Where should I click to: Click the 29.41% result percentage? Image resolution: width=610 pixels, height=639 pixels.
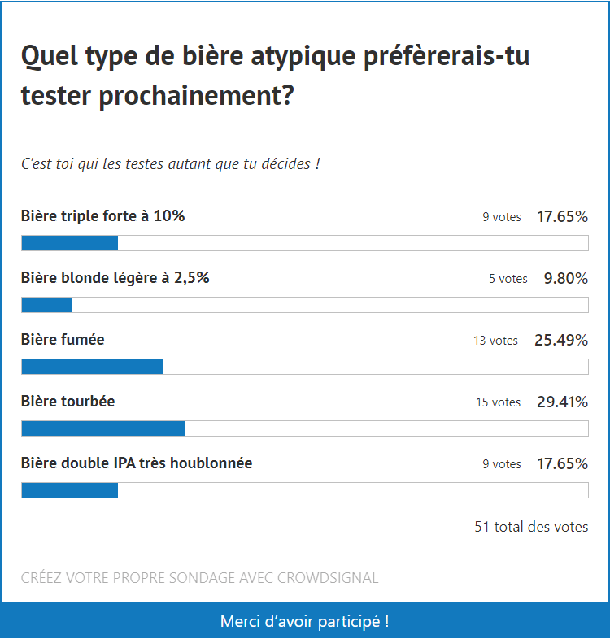pos(562,402)
